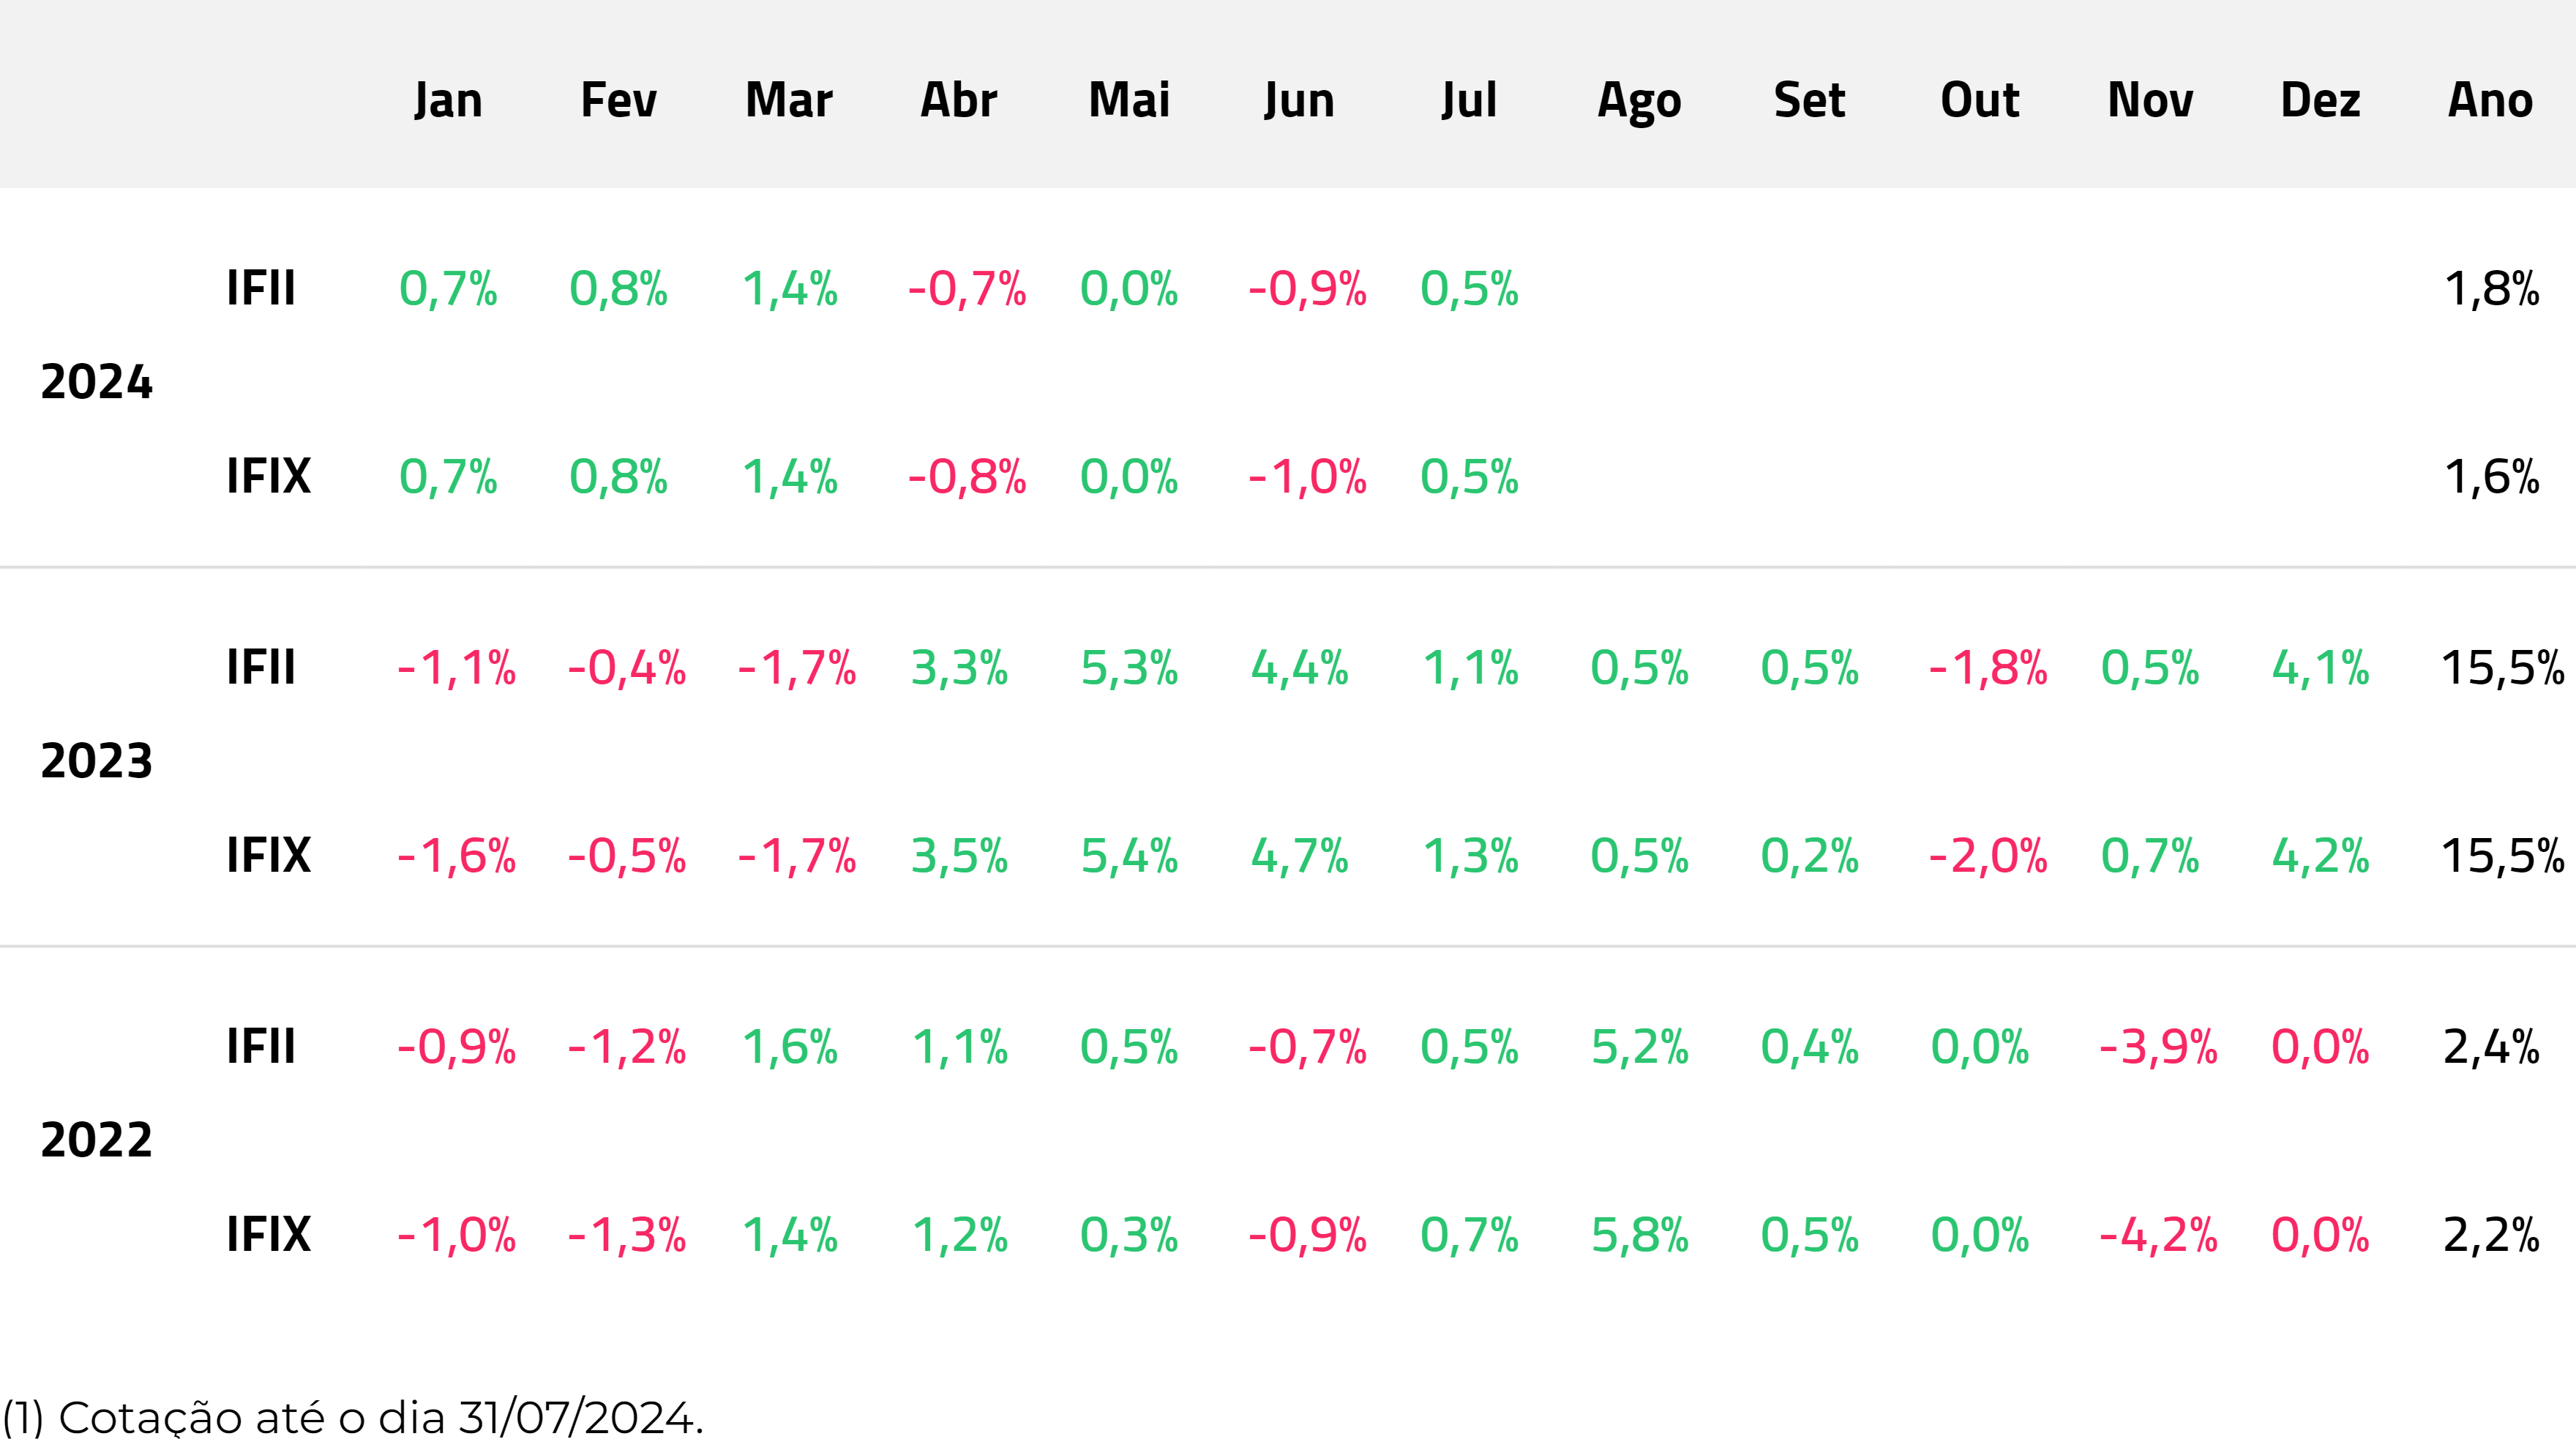Click the 2022 year row label
2576x1439 pixels.
point(97,1140)
